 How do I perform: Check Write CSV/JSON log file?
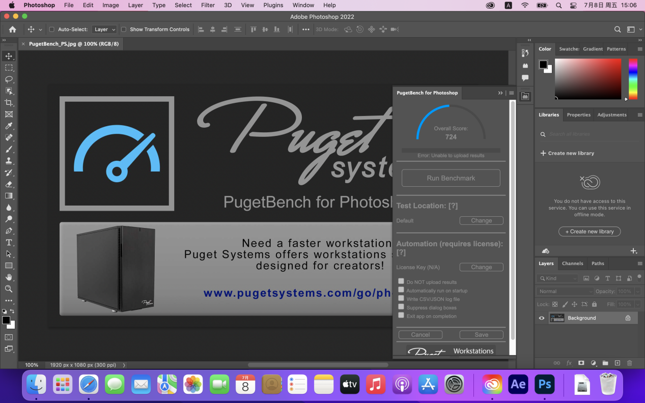tap(401, 298)
